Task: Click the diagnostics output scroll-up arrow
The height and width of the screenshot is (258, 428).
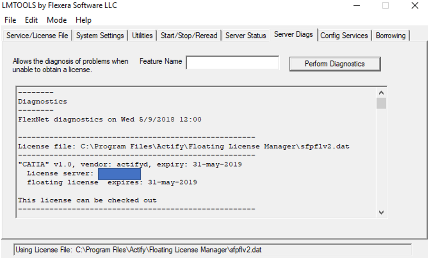Action: 381,93
